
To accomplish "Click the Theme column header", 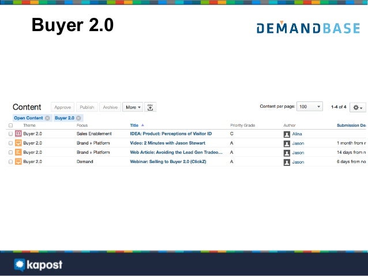I will pos(29,125).
